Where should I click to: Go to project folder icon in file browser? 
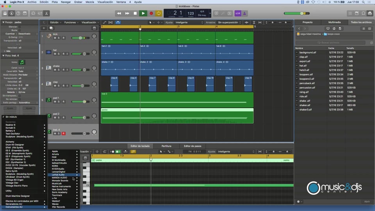coord(340,29)
